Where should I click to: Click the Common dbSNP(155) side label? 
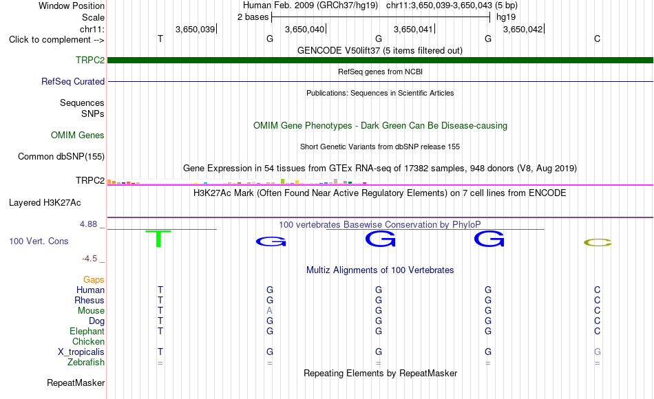point(61,156)
